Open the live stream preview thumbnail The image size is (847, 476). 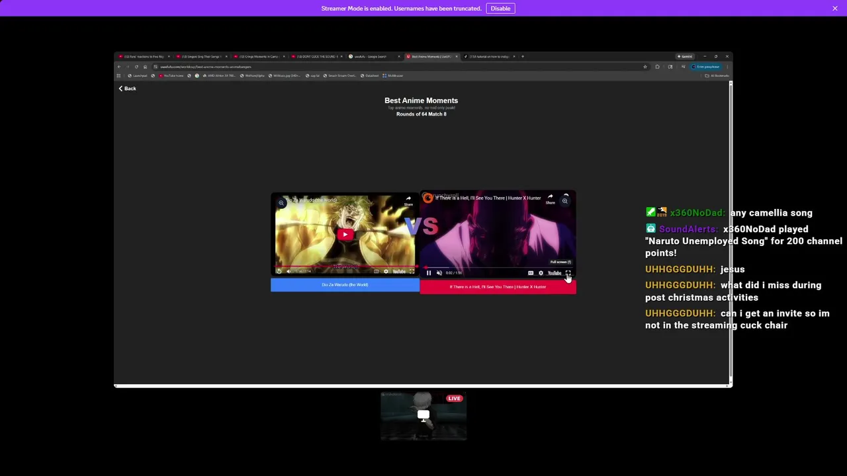(423, 416)
